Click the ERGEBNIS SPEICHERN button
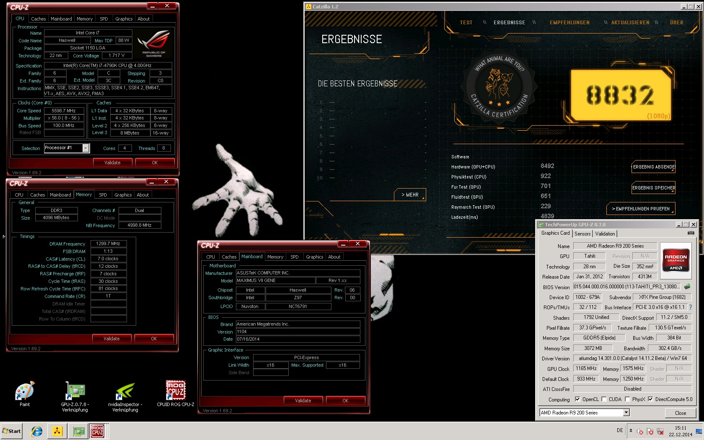704x440 pixels. [x=654, y=188]
